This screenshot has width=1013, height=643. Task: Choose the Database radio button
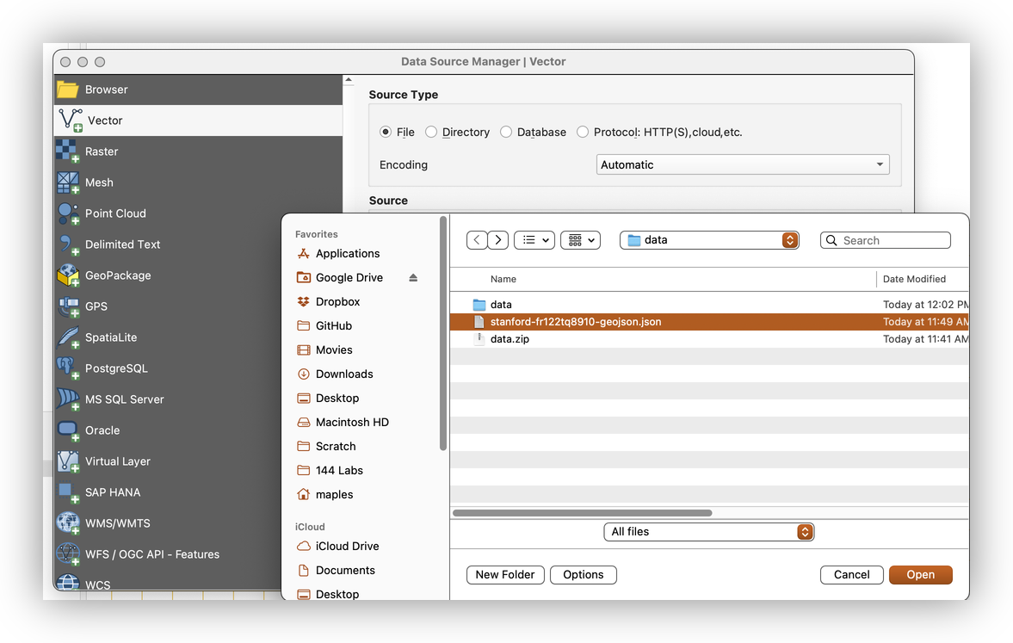click(x=506, y=132)
